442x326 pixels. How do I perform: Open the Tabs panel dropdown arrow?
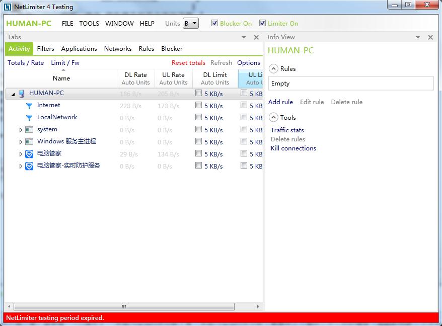[x=244, y=37]
